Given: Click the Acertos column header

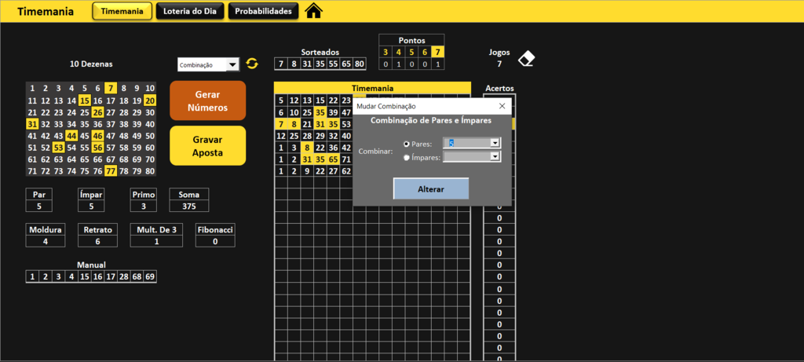Looking at the screenshot, I should coord(499,88).
